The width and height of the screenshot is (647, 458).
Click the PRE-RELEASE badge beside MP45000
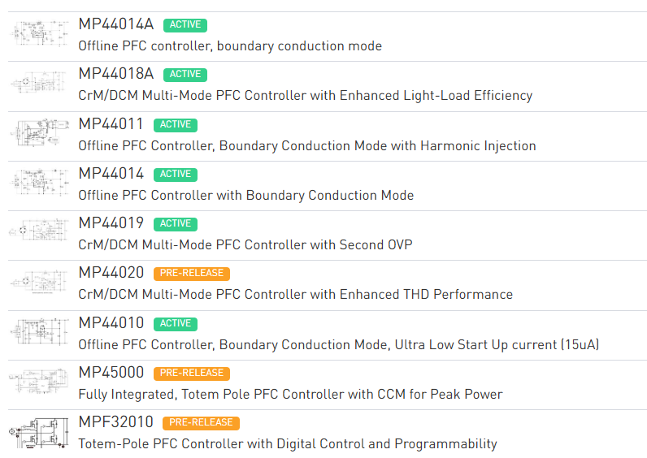coord(191,374)
